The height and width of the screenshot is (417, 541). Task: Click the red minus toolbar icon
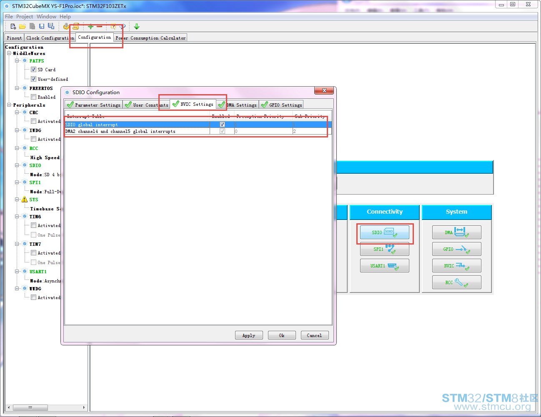coord(100,27)
